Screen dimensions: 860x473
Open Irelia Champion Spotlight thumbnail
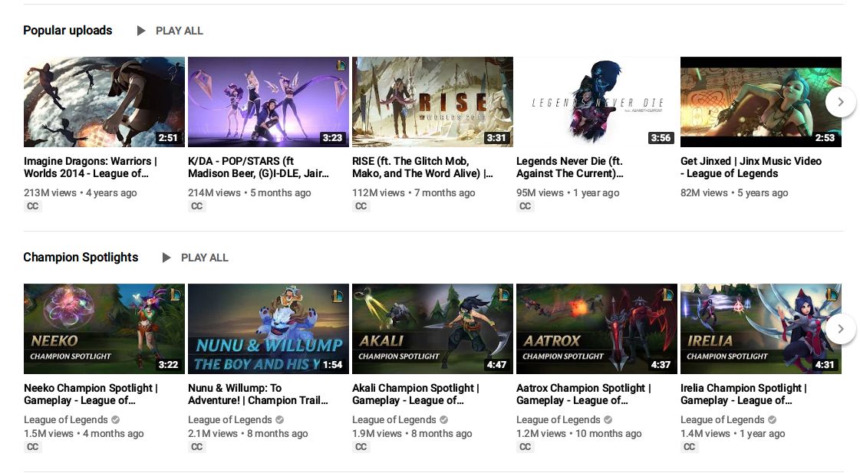pyautogui.click(x=761, y=329)
